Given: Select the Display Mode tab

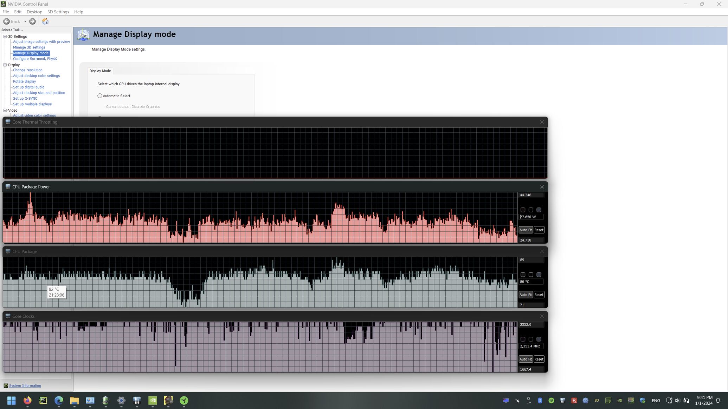Looking at the screenshot, I should 100,71.
